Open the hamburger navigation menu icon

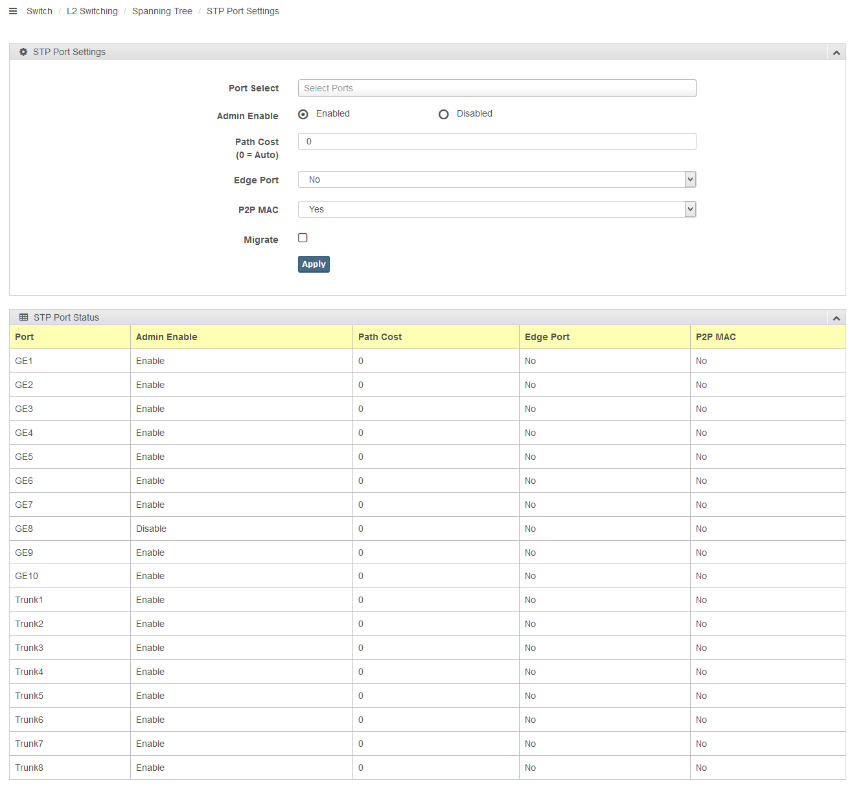[x=13, y=11]
